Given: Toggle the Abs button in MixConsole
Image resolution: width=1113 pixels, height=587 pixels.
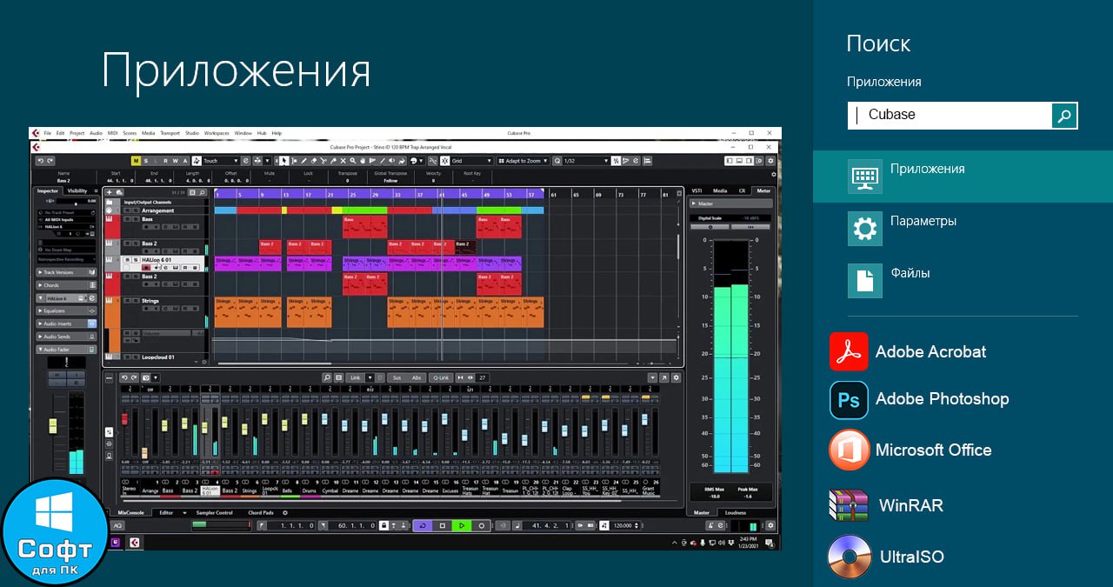Looking at the screenshot, I should [x=417, y=378].
